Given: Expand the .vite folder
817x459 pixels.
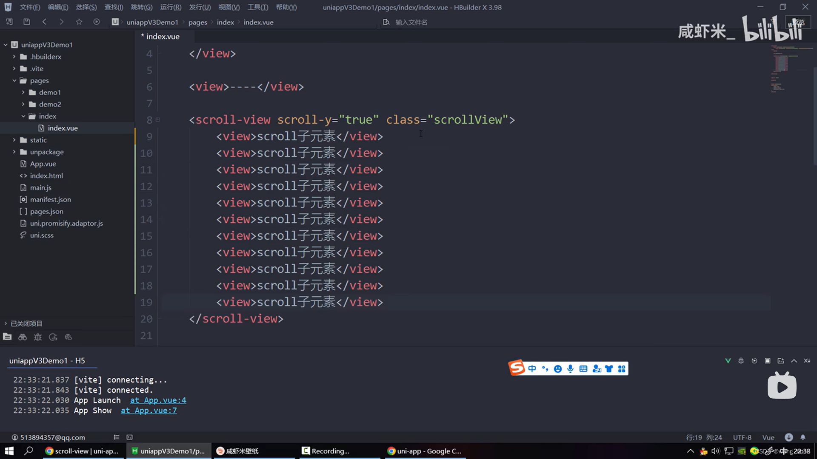Looking at the screenshot, I should click(14, 68).
